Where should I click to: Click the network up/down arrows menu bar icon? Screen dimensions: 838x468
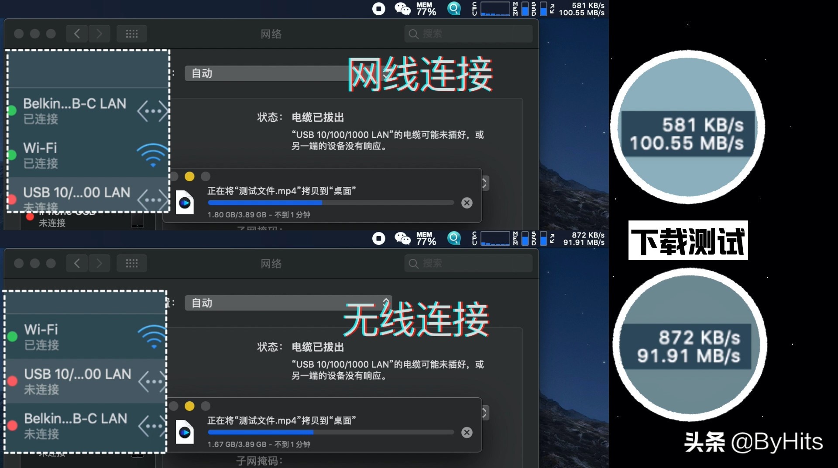click(x=552, y=9)
